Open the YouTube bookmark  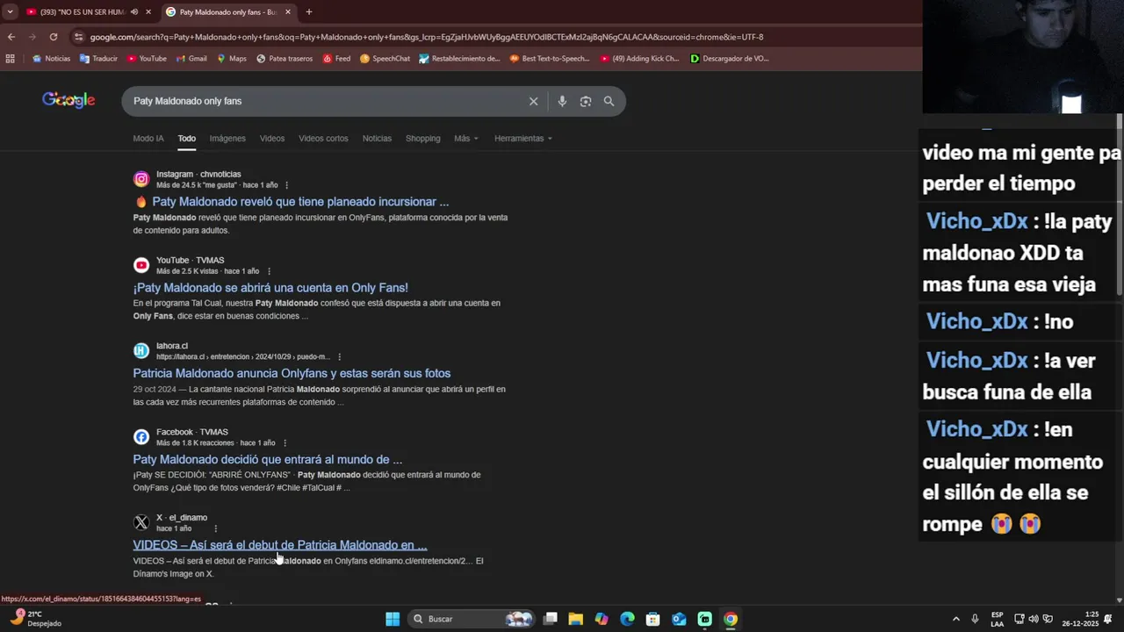click(x=147, y=59)
